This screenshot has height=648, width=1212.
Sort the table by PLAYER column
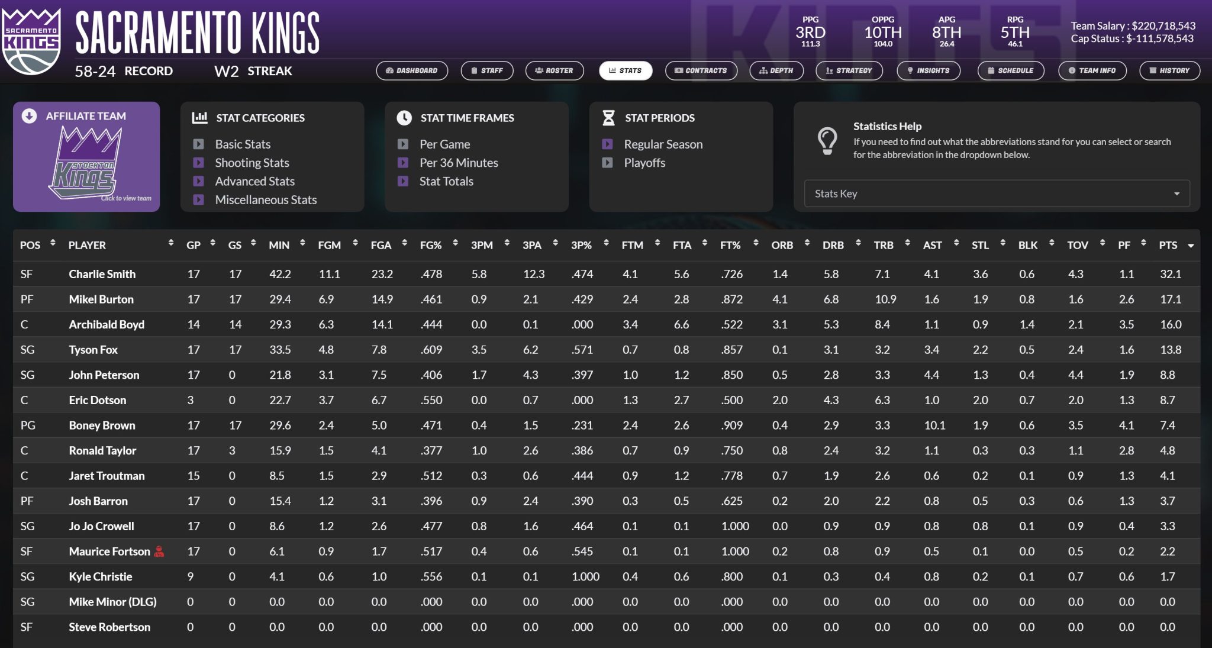click(87, 245)
